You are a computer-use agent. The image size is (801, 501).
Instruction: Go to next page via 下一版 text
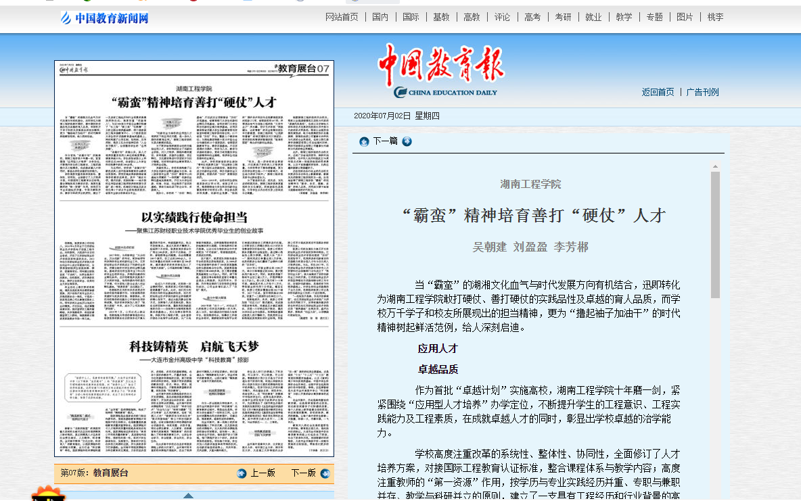point(303,473)
